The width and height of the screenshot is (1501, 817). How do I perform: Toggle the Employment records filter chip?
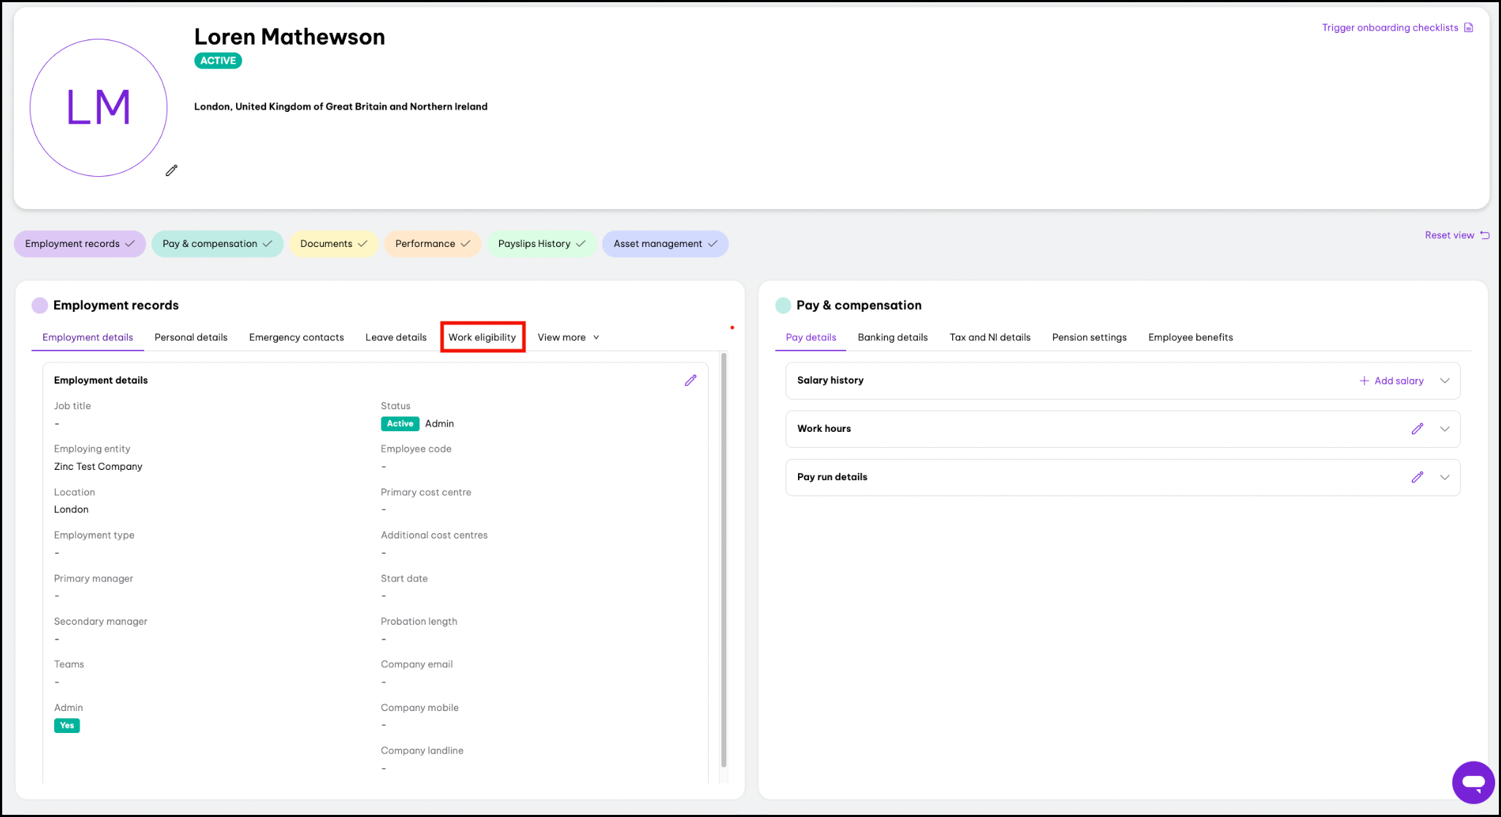pos(80,244)
